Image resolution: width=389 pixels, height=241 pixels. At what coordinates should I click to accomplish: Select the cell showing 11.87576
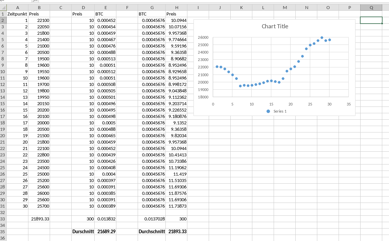pyautogui.click(x=176, y=193)
